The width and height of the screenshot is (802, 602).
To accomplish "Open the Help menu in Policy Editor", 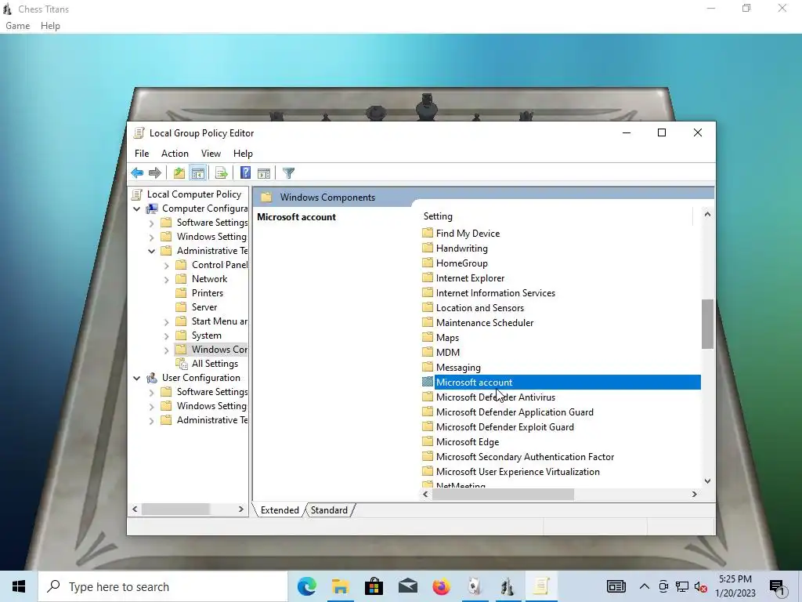I will tap(243, 154).
